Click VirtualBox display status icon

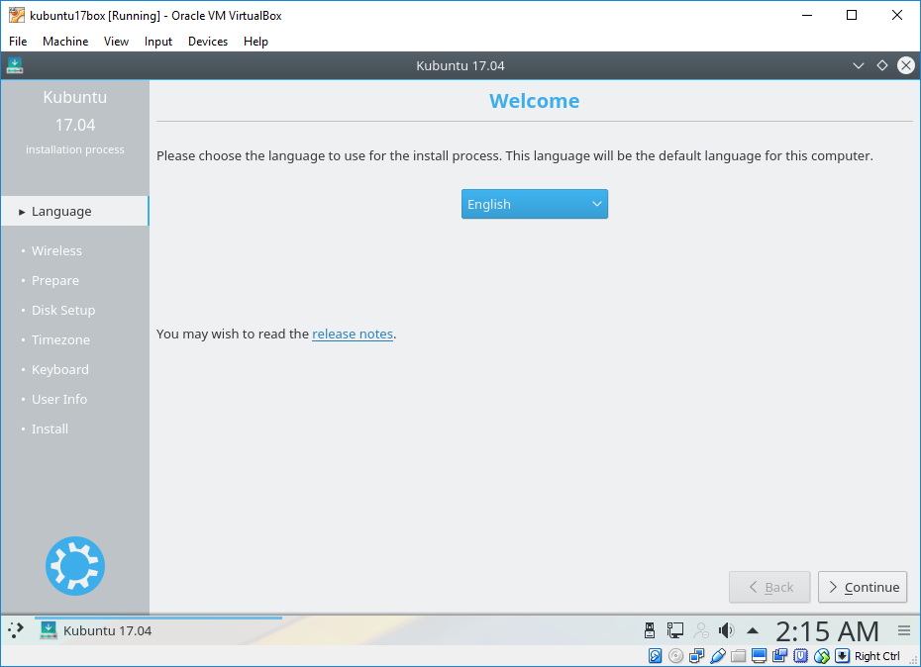click(x=759, y=656)
